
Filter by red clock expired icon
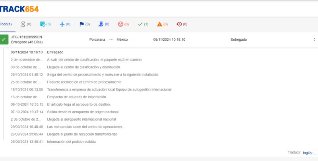[x=179, y=24]
